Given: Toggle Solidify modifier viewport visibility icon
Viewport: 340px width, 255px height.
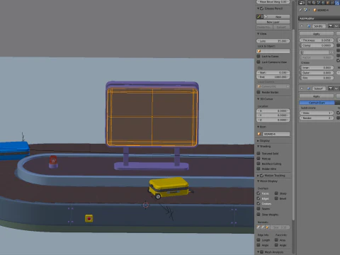Looking at the screenshot, I should tap(336, 26).
